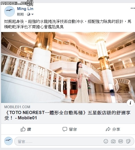Screen dimensions: 135x150
Task: Click the MOBILE01.COM source domain
Action: tap(17, 107)
